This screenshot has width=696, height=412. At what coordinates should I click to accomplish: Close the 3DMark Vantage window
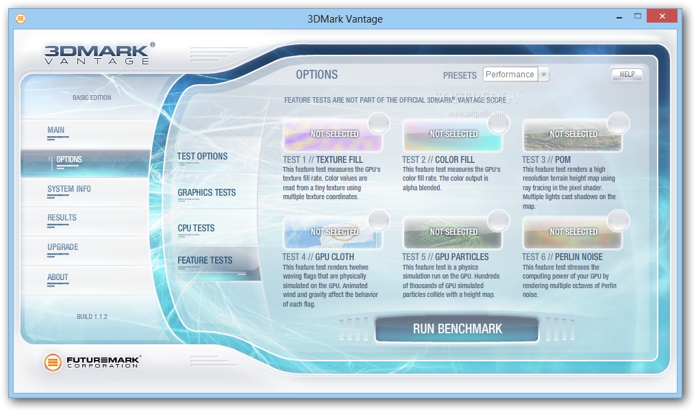(x=662, y=16)
